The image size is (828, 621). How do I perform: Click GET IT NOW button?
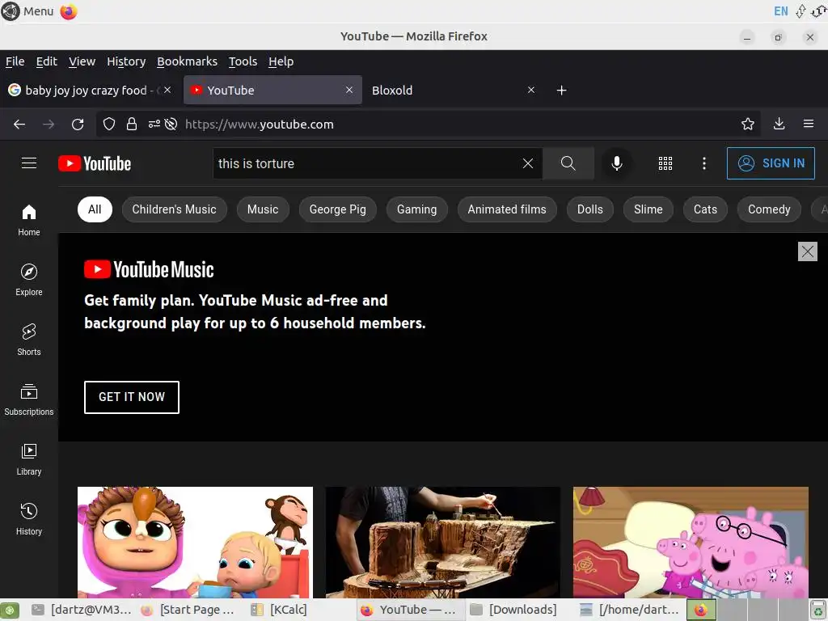(132, 397)
